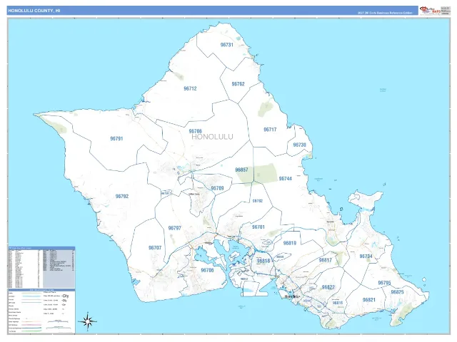Screen dimensions: 457x342
Task: Click the HONOLULU COUNTY, HI title text
Action: (34, 11)
